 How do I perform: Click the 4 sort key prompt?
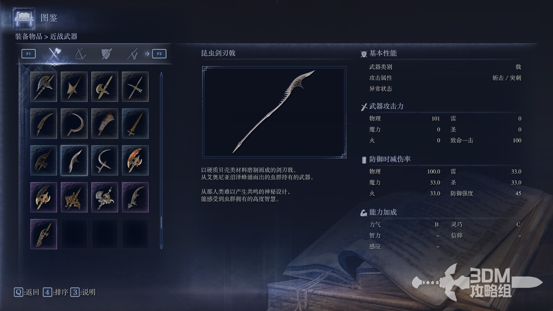pyautogui.click(x=56, y=292)
